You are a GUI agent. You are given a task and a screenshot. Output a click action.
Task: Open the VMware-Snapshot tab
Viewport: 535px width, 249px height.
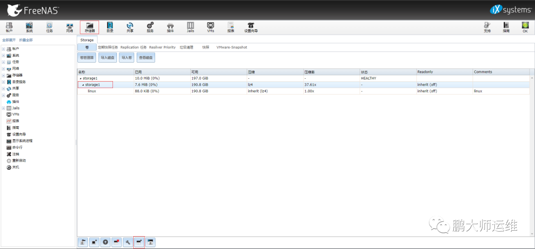tap(232, 48)
